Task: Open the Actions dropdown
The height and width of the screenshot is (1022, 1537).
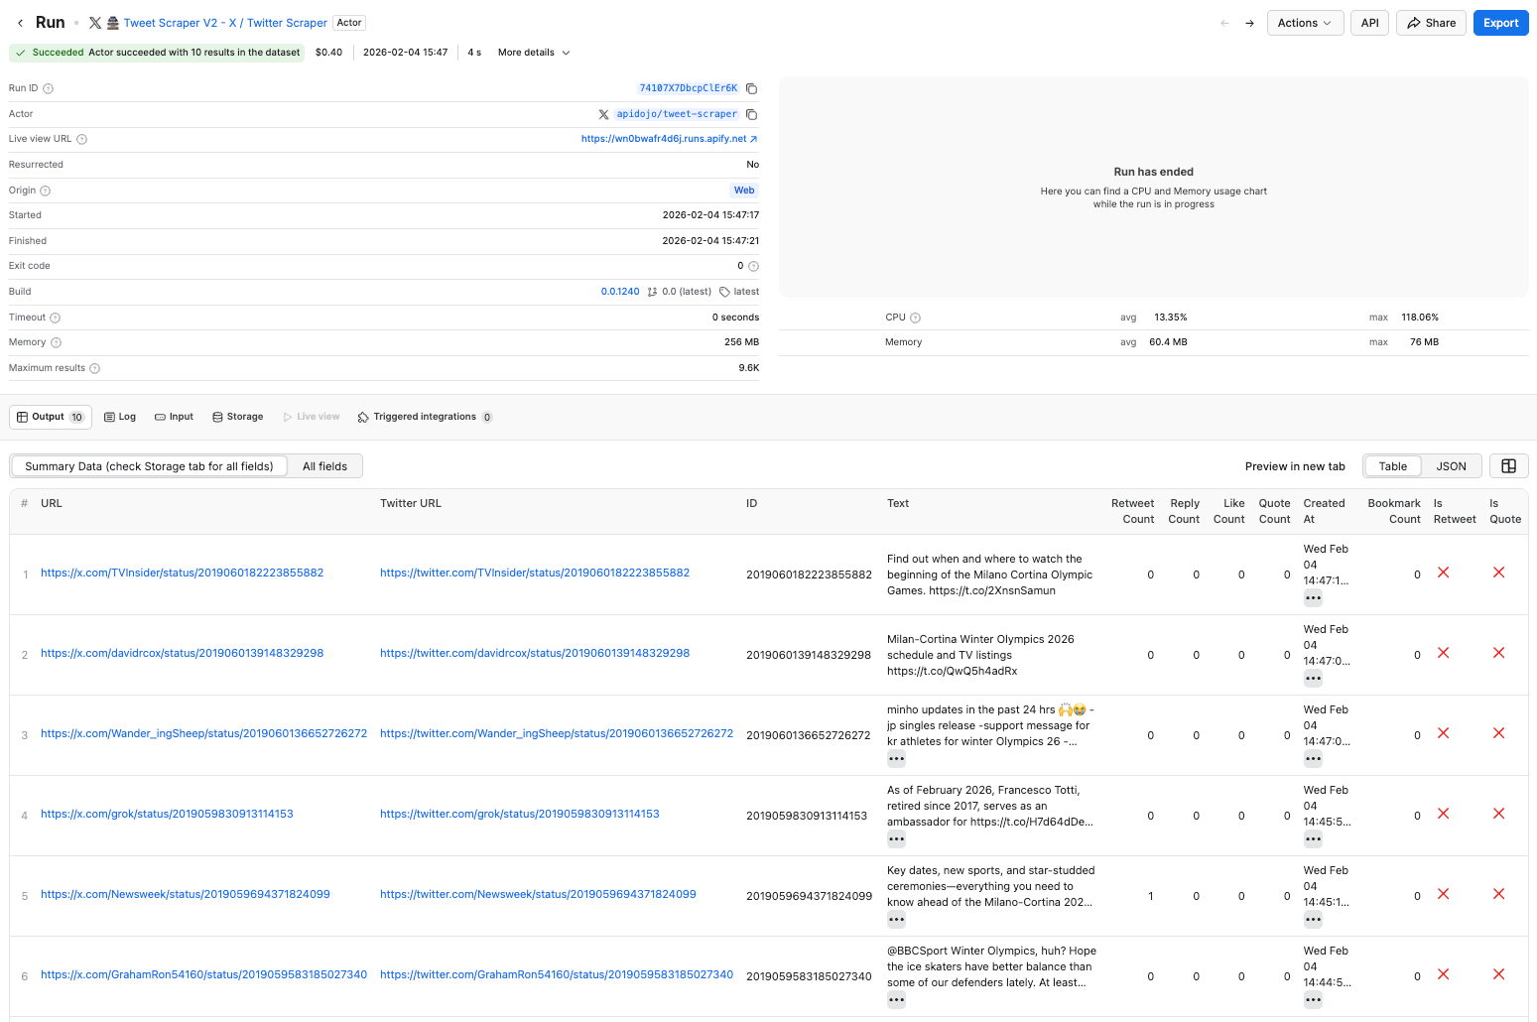Action: (x=1305, y=22)
